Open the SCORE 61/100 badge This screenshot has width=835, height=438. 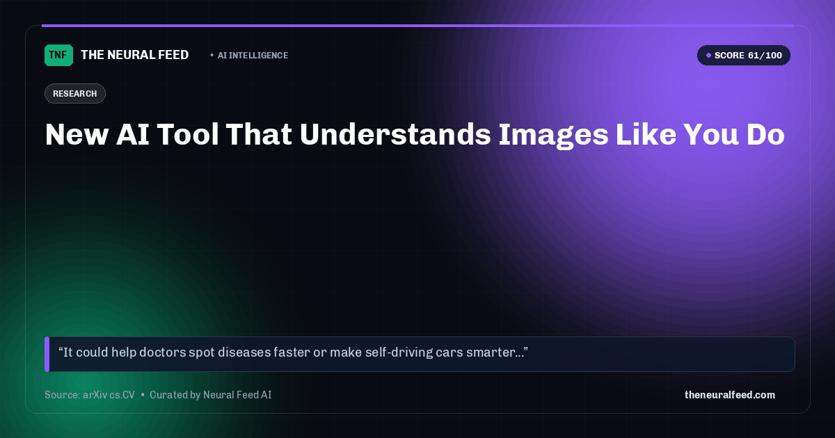744,56
